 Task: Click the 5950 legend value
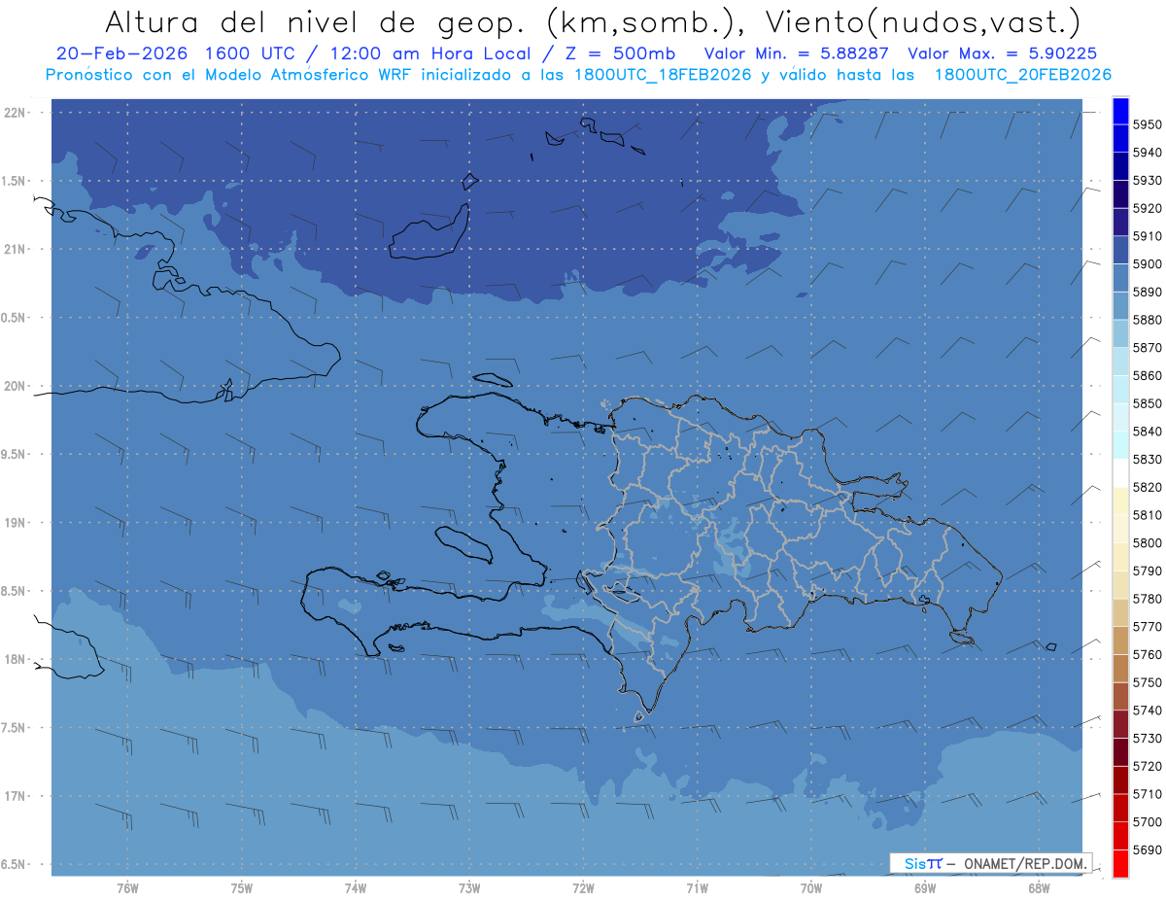click(x=1146, y=124)
